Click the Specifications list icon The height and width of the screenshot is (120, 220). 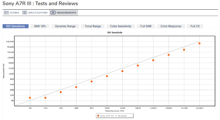coord(24,13)
